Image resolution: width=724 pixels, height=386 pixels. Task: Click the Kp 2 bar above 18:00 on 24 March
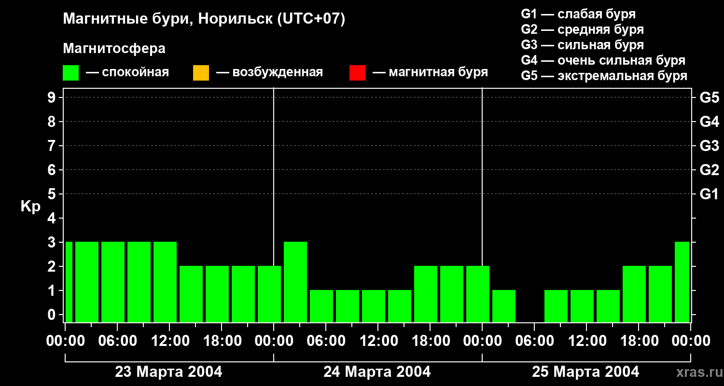pyautogui.click(x=426, y=294)
